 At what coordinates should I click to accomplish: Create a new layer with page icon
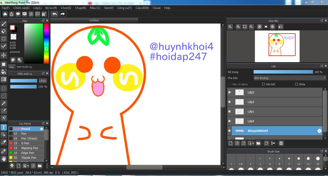[231, 143]
